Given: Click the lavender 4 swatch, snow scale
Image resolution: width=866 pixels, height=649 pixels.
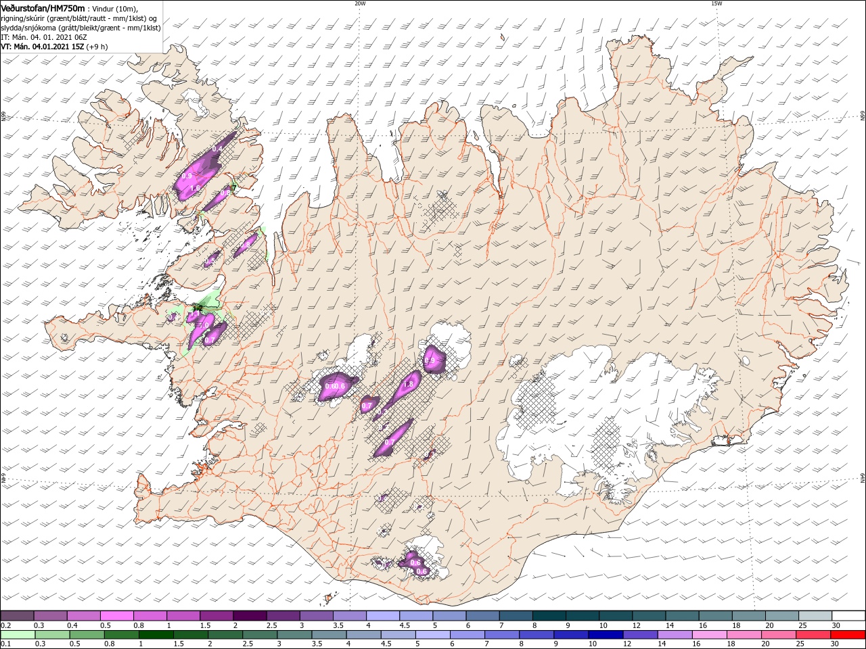Looking at the screenshot, I should 382,616.
